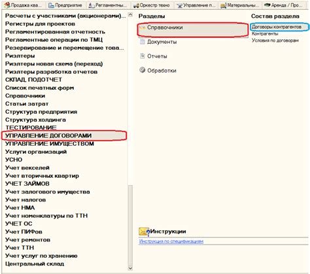
Task: Select Учет ремонтов
Action: click(x=27, y=240)
